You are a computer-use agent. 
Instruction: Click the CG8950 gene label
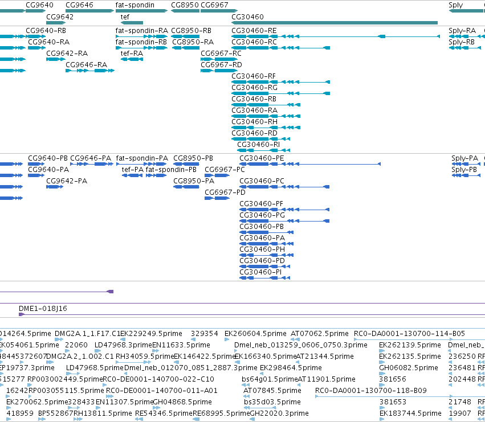tap(185, 5)
